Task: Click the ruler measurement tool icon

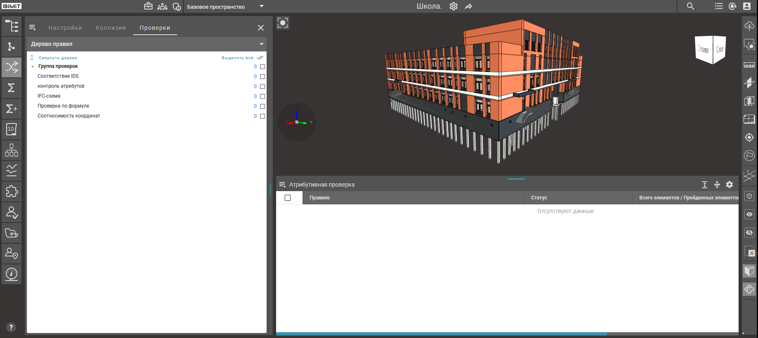Action: coord(749,65)
